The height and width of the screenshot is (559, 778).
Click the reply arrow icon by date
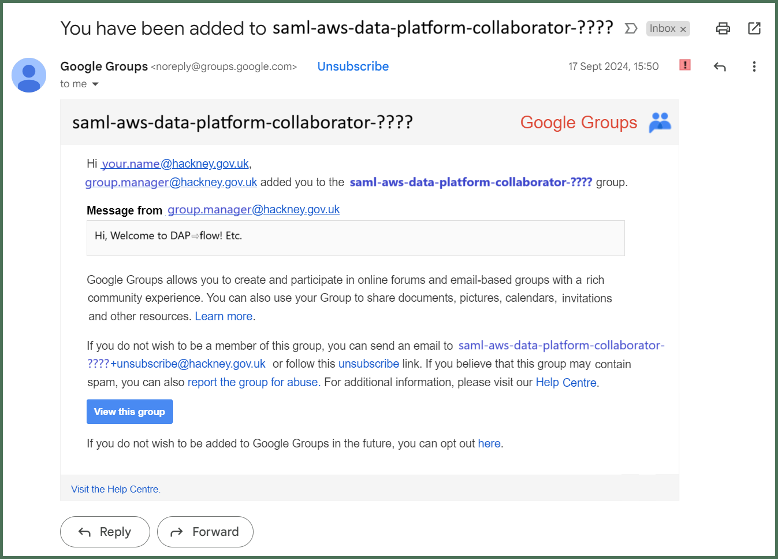coord(720,66)
